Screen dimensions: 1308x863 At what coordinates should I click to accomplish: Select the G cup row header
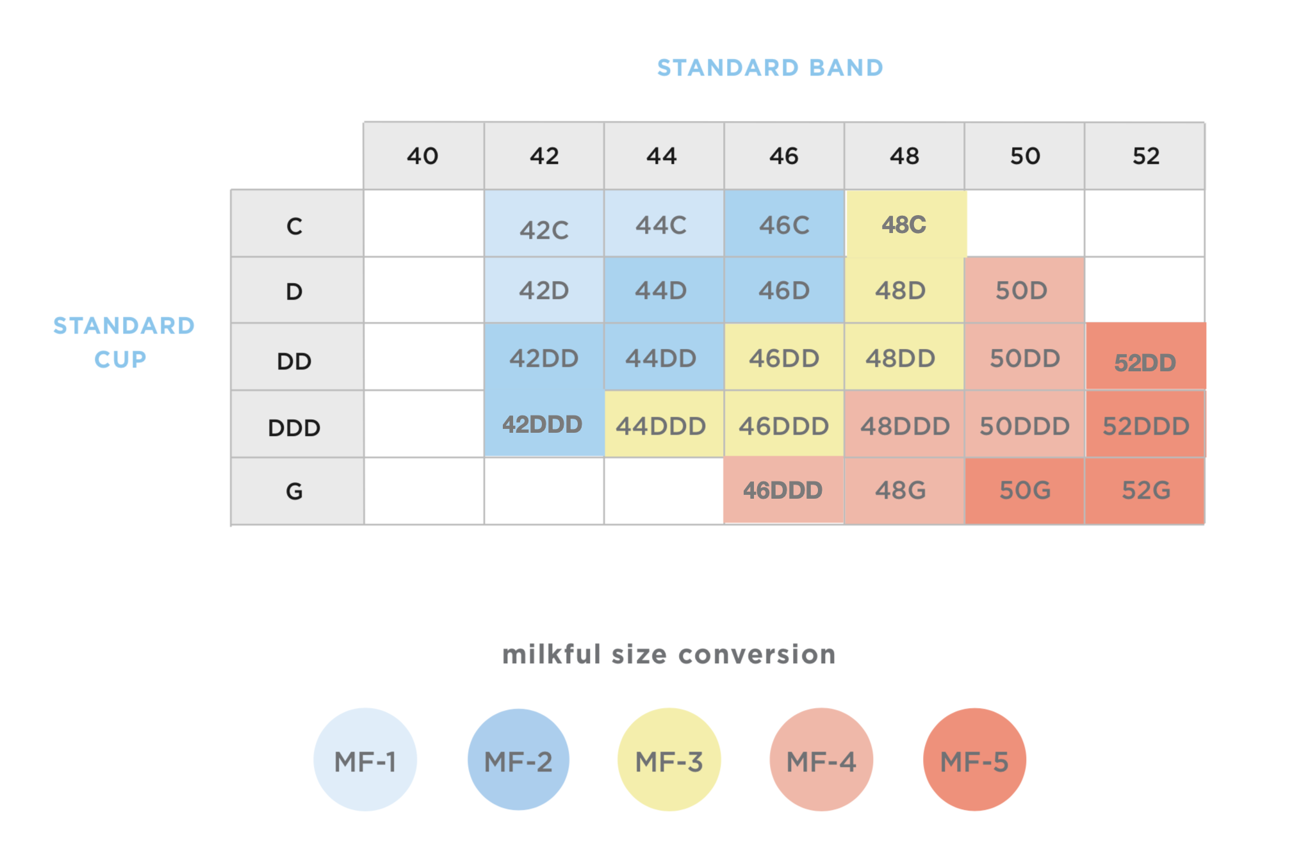pos(295,491)
